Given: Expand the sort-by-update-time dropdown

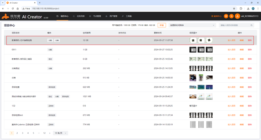Looking at the screenshot, I should [x=192, y=25].
